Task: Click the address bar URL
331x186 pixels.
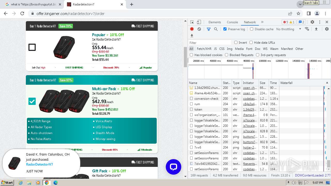Action: point(70,13)
